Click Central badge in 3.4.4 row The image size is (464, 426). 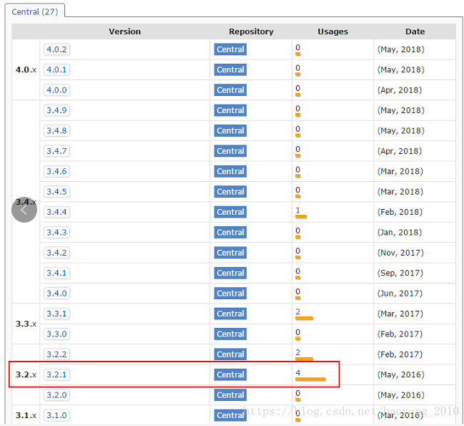coord(230,212)
